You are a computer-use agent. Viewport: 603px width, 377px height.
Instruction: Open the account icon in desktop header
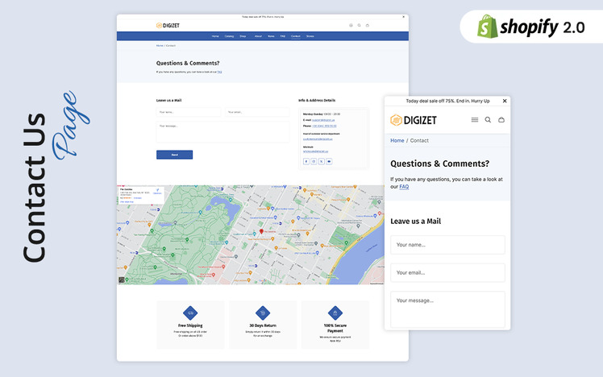tap(351, 25)
